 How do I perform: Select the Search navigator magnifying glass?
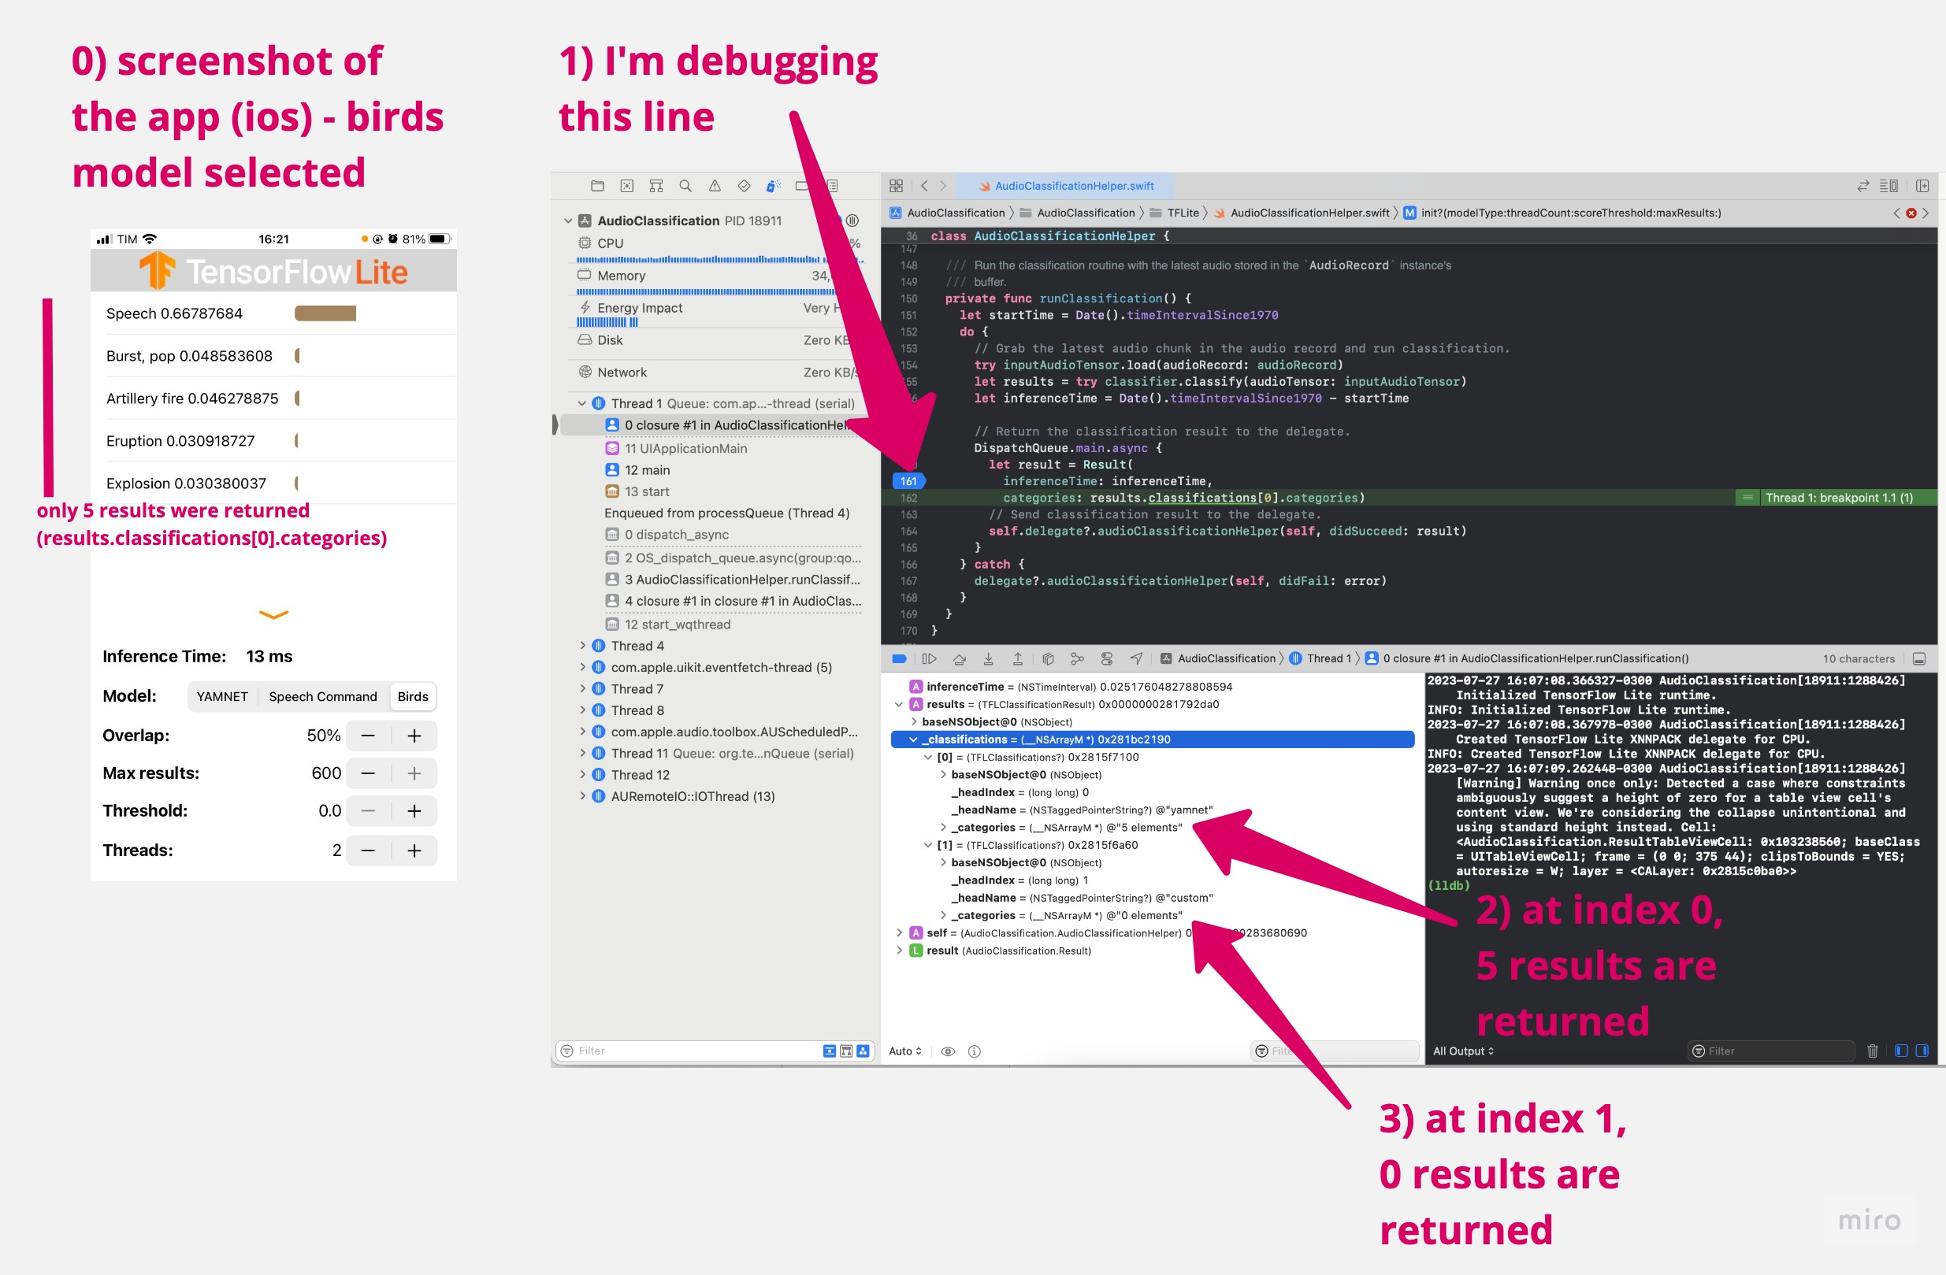coord(685,186)
